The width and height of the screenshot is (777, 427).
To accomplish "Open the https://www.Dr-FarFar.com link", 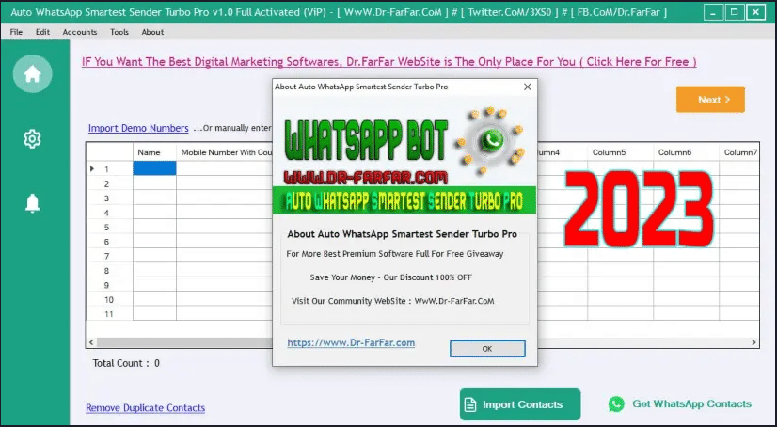I will click(x=351, y=342).
